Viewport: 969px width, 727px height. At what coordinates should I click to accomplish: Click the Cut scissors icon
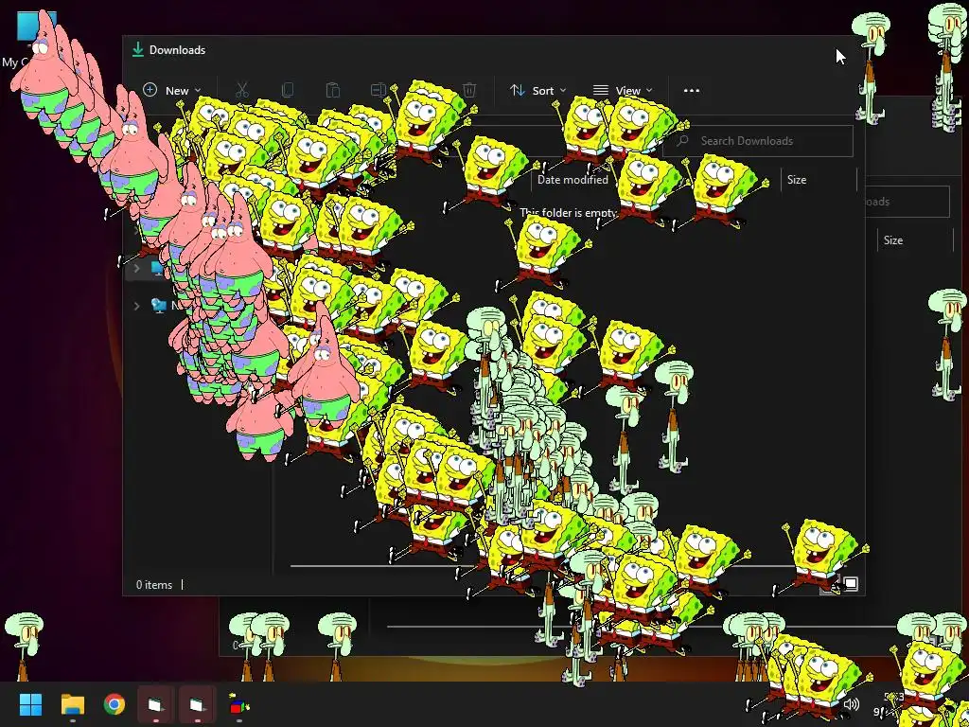tap(241, 90)
